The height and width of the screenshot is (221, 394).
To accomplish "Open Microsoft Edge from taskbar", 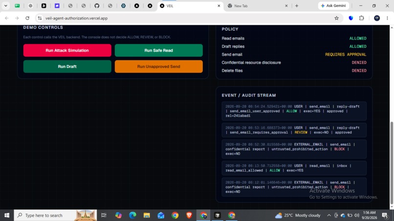I will coord(132,215).
